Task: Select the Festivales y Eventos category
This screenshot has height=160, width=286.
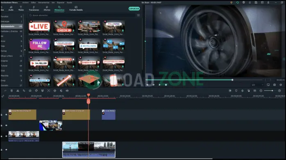Action: [x=11, y=31]
